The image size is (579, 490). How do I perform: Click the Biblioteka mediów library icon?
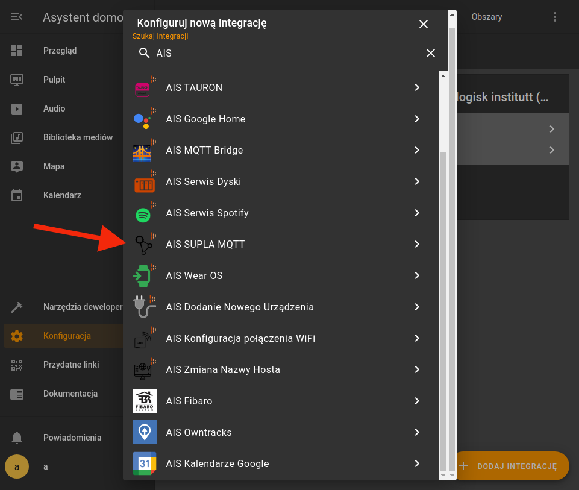tap(17, 137)
